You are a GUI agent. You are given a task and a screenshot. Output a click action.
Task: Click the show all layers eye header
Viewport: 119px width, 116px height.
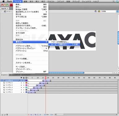pos(21,78)
